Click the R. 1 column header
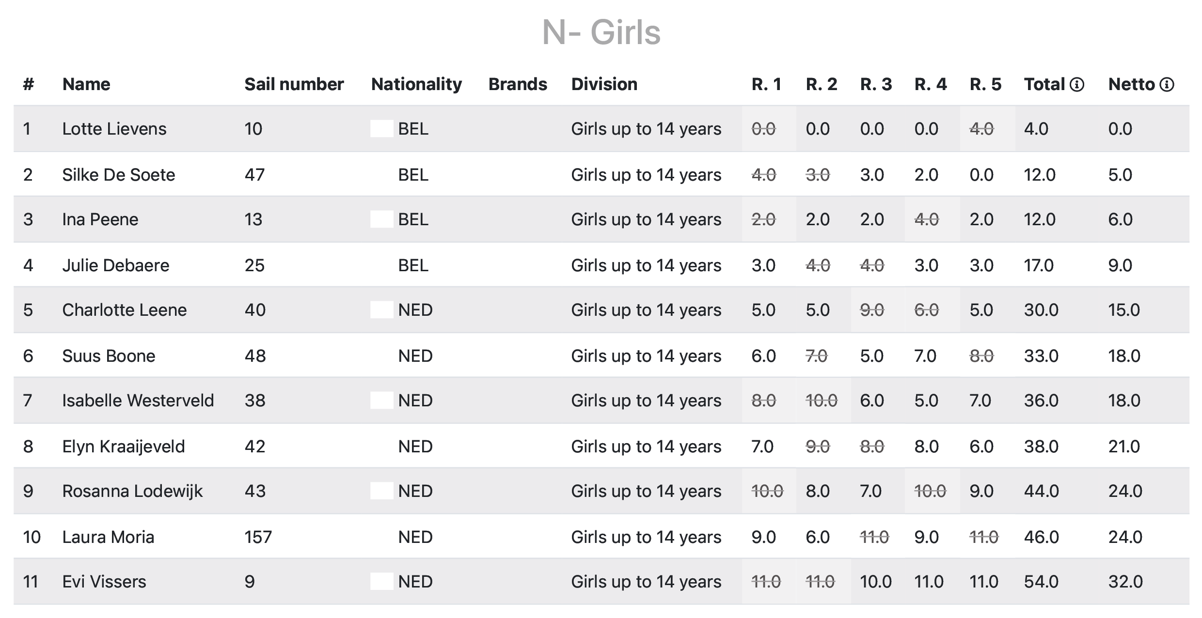Screen dimensions: 1202x618 (766, 84)
